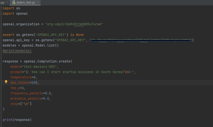Close the partially visible .py tab
The image size is (213, 127).
tap(7, 2)
